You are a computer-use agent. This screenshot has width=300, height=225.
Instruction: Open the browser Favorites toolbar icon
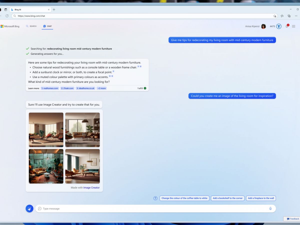[x=282, y=16]
